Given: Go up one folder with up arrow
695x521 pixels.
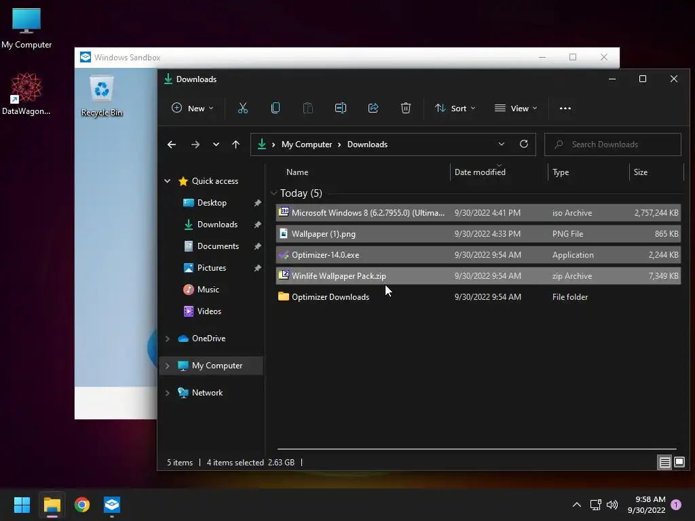Looking at the screenshot, I should pos(236,144).
